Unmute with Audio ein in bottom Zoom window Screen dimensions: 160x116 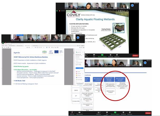[x=72, y=113]
